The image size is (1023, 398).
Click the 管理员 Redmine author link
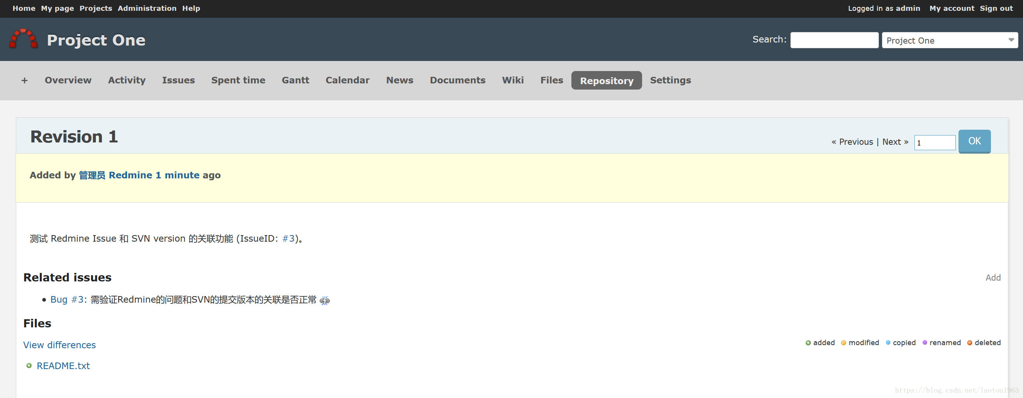point(115,175)
